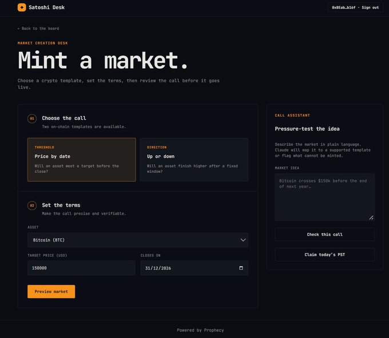
Task: Grab the Market Idea textarea resize handle
Action: coord(371,218)
